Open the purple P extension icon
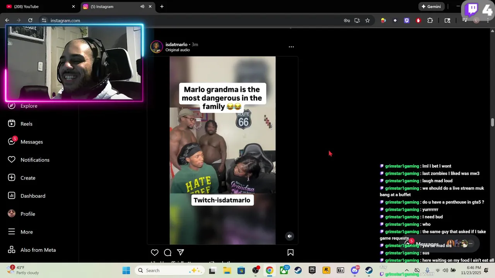Image resolution: width=495 pixels, height=278 pixels. 406,20
